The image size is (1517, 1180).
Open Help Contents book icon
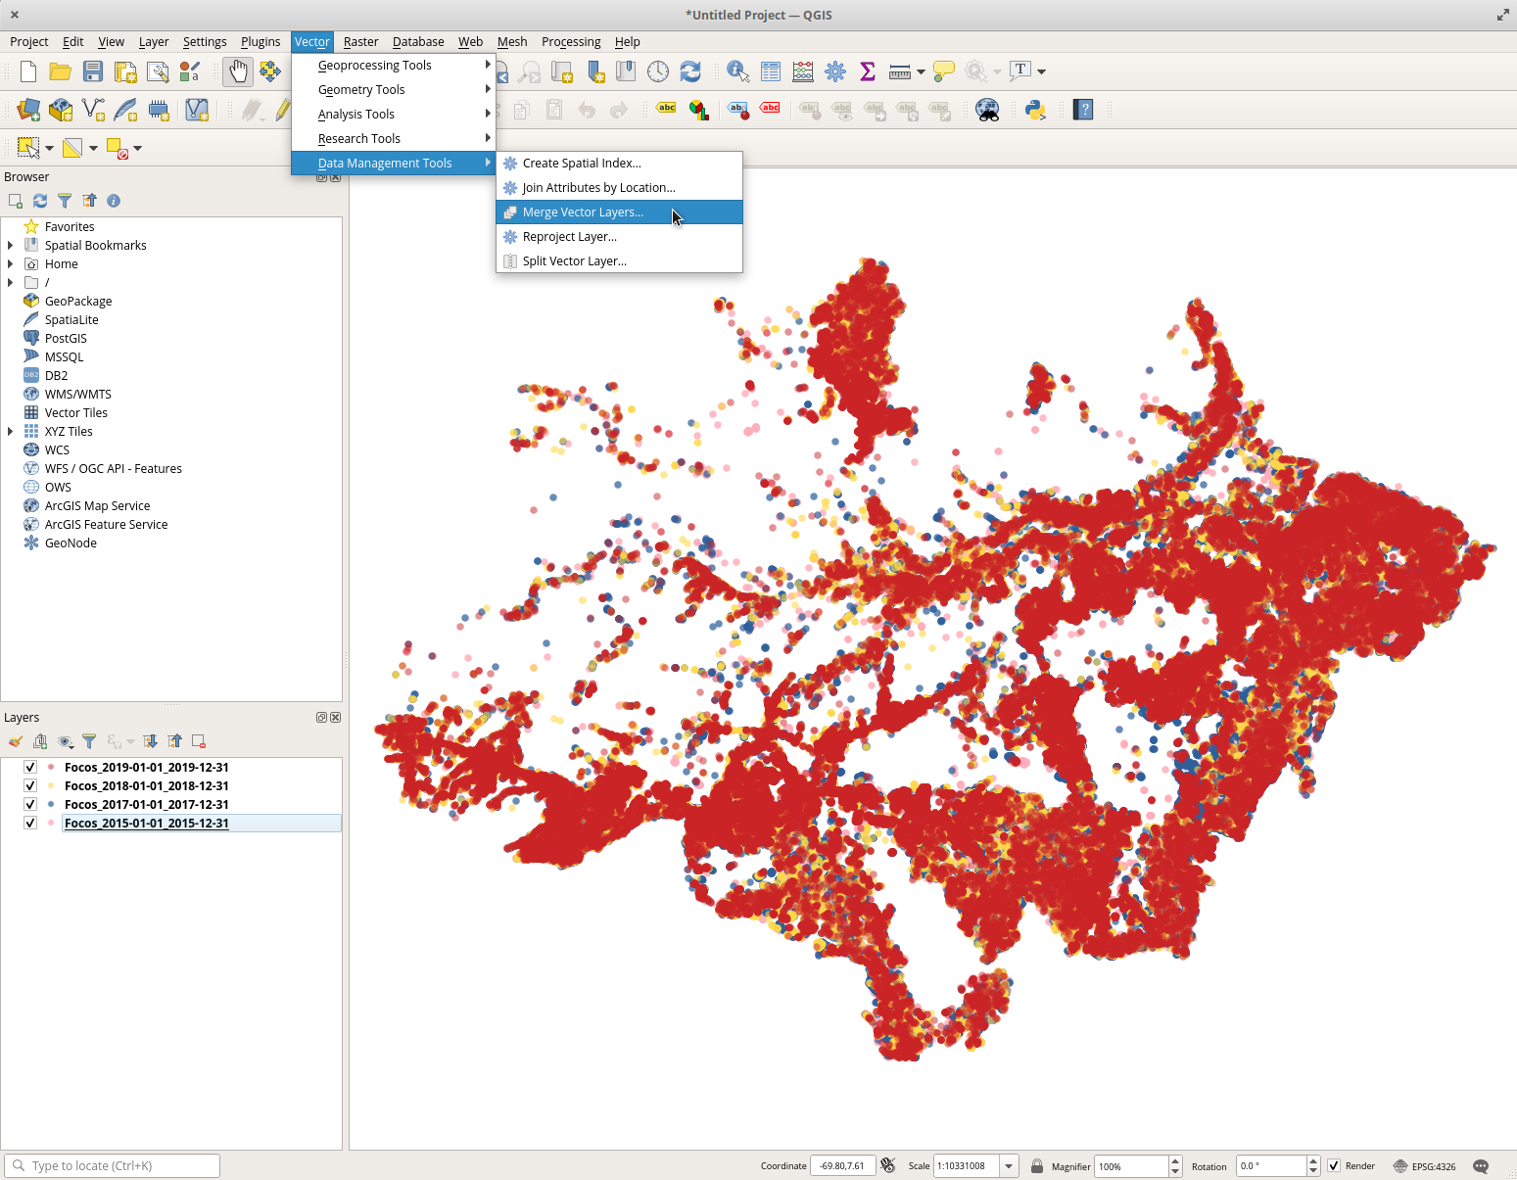click(1083, 110)
